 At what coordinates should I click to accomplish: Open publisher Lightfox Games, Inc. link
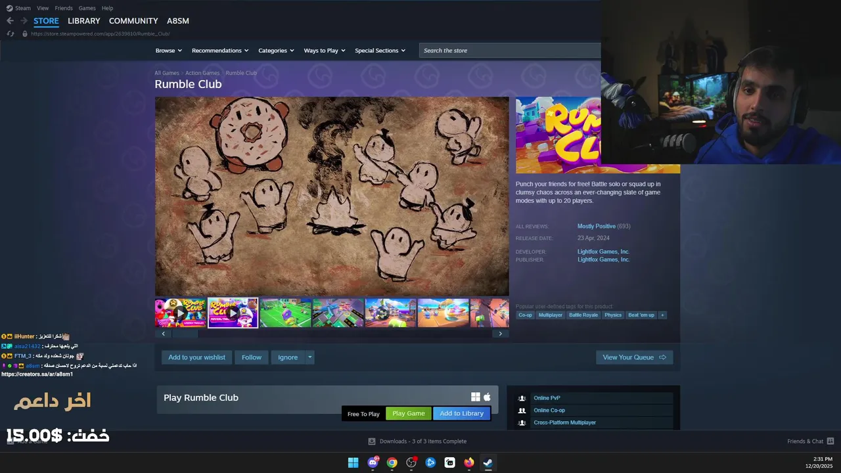(603, 259)
